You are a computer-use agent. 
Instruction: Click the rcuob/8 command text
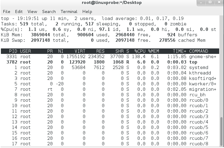coord(199,144)
